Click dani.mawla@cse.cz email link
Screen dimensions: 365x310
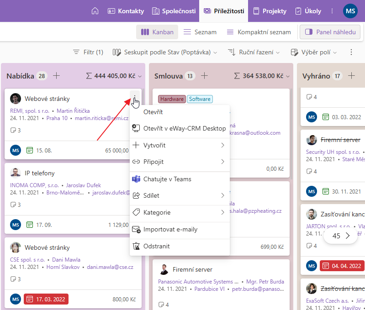pyautogui.click(x=110, y=267)
